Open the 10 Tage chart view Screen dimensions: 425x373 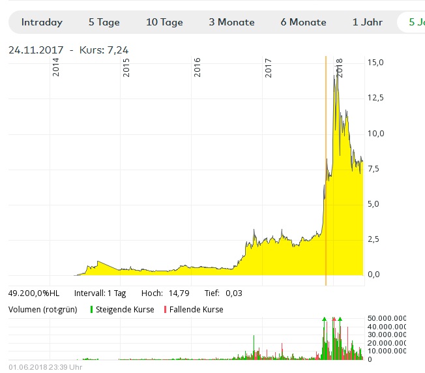pos(164,22)
